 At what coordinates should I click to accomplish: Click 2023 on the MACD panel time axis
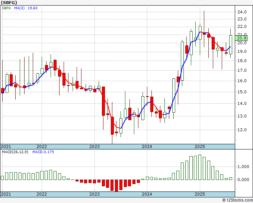coord(95,194)
